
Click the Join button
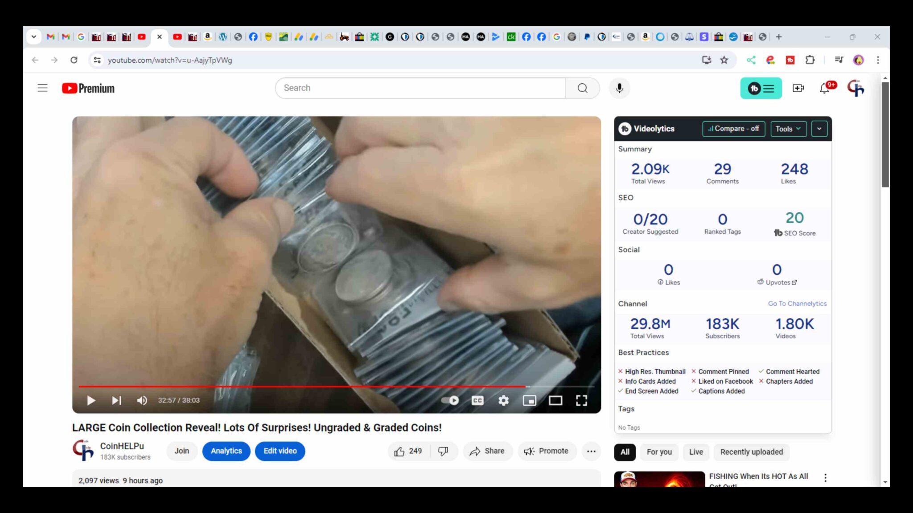[181, 451]
